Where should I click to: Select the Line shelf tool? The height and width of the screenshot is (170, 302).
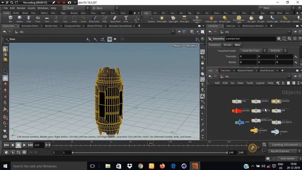[65, 19]
